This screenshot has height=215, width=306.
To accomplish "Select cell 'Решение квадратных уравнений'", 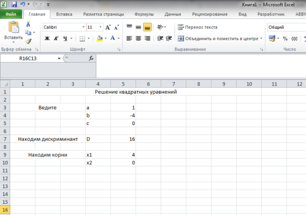I will click(135, 92).
